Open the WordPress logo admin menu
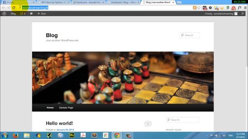Image resolution: width=248 pixels, height=139 pixels. pyautogui.click(x=4, y=14)
